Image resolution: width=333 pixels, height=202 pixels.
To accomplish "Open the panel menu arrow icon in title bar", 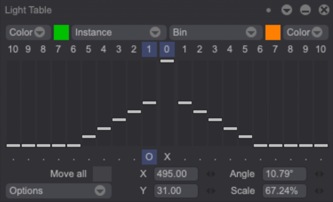I will click(x=287, y=10).
